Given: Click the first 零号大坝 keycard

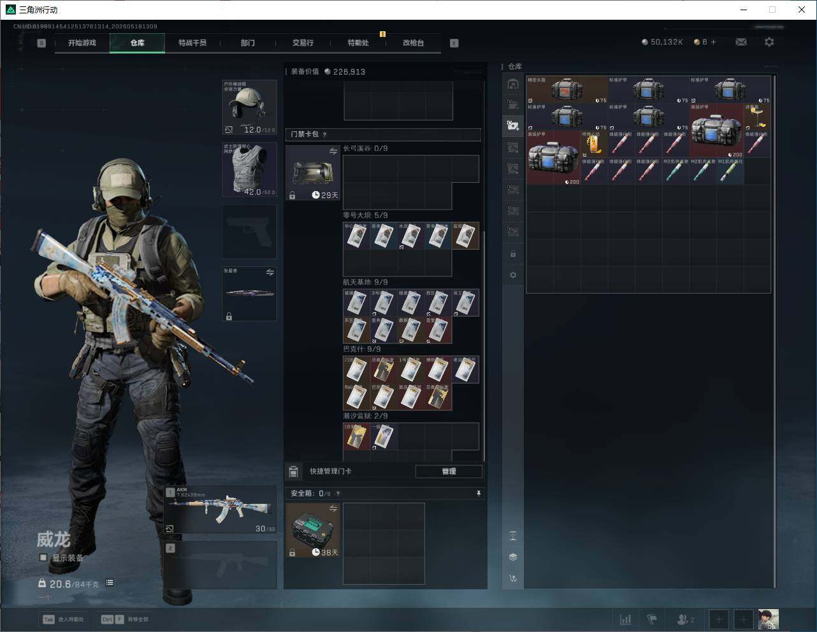Looking at the screenshot, I should pyautogui.click(x=357, y=236).
